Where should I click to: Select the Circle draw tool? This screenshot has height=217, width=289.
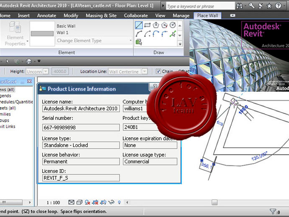[x=173, y=25]
